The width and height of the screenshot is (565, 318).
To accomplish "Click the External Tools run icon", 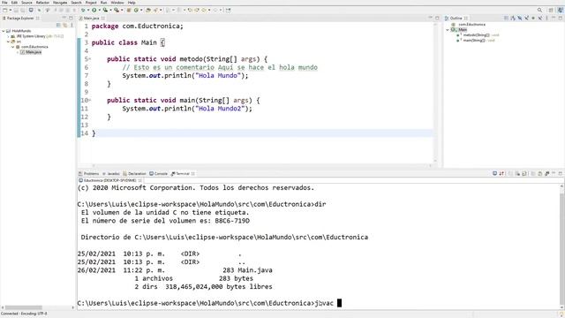I will [117, 10].
